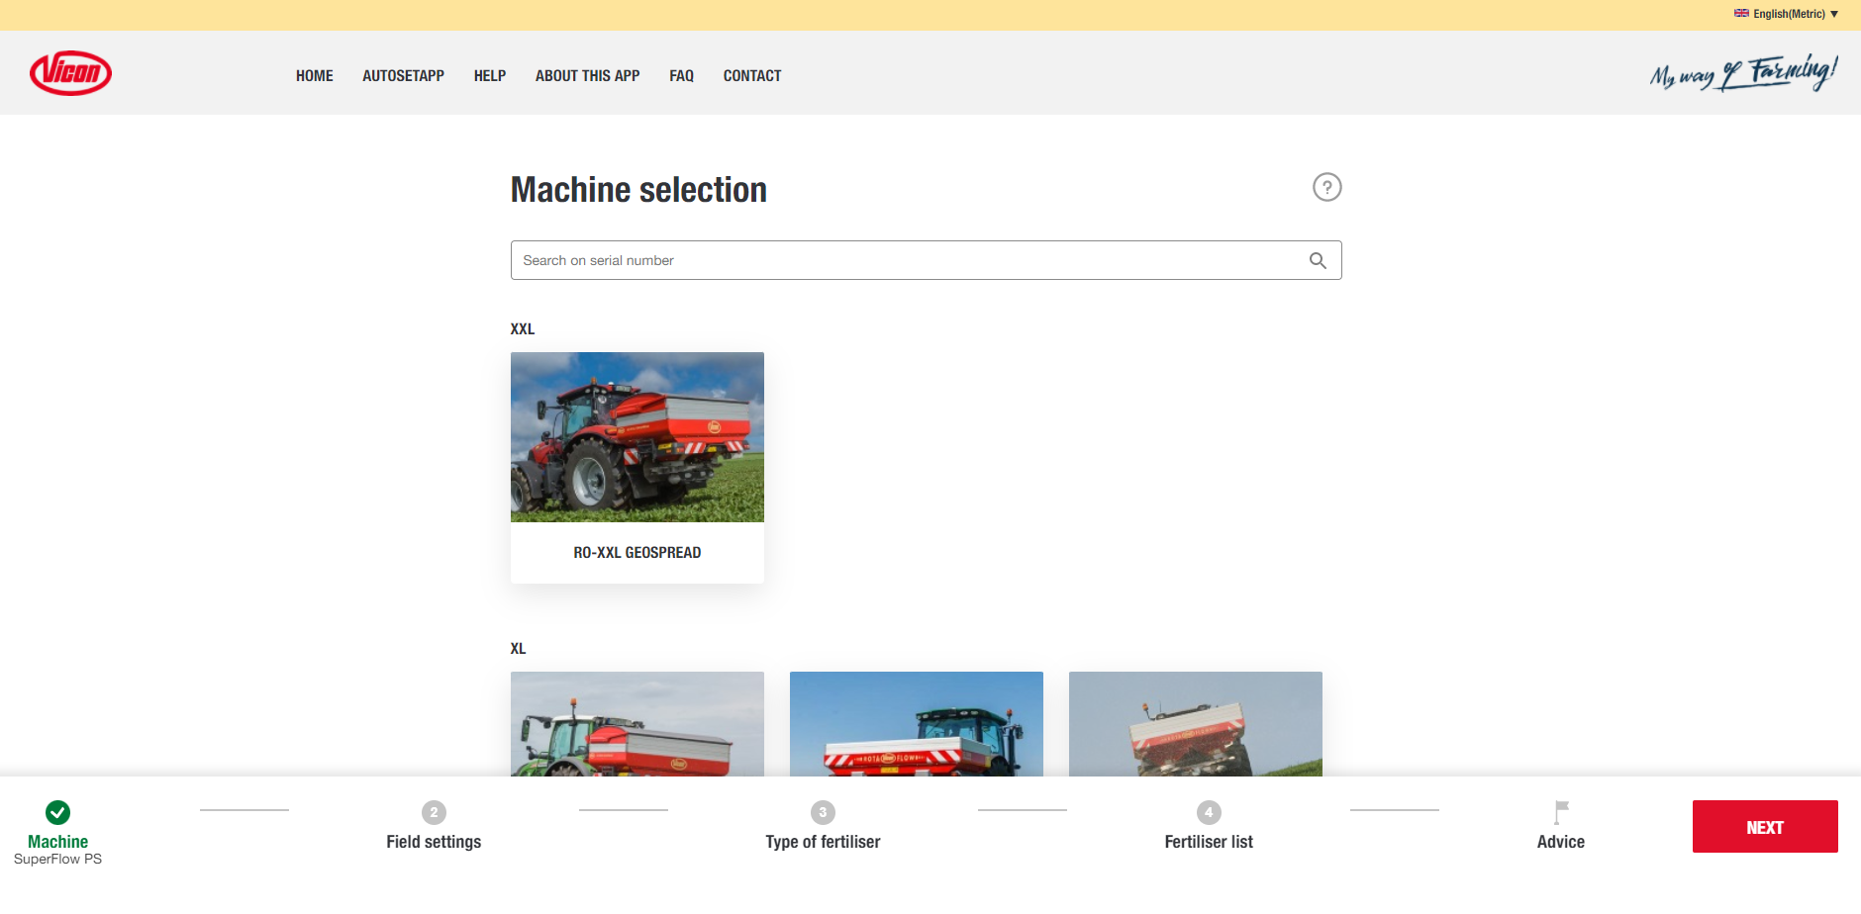Open ABOUT THIS APP page
This screenshot has height=914, width=1861.
[x=587, y=76]
